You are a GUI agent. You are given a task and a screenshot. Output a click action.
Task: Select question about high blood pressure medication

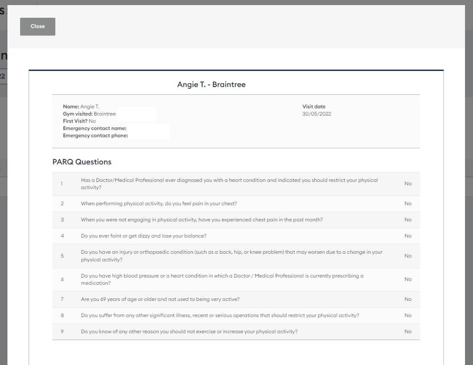pyautogui.click(x=222, y=280)
